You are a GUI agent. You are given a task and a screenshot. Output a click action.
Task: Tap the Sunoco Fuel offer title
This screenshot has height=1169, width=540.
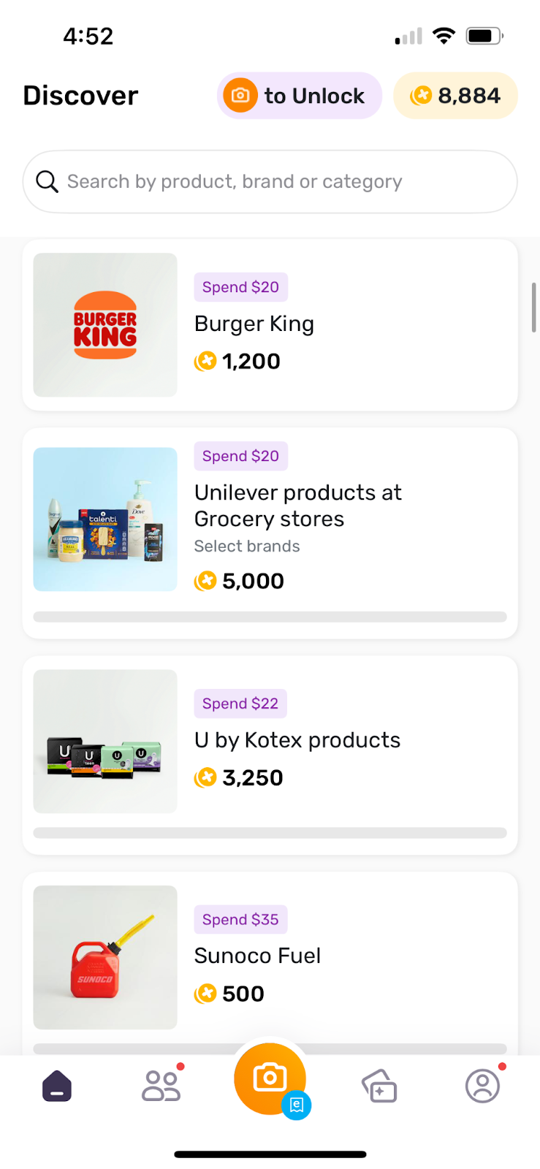[x=257, y=956]
